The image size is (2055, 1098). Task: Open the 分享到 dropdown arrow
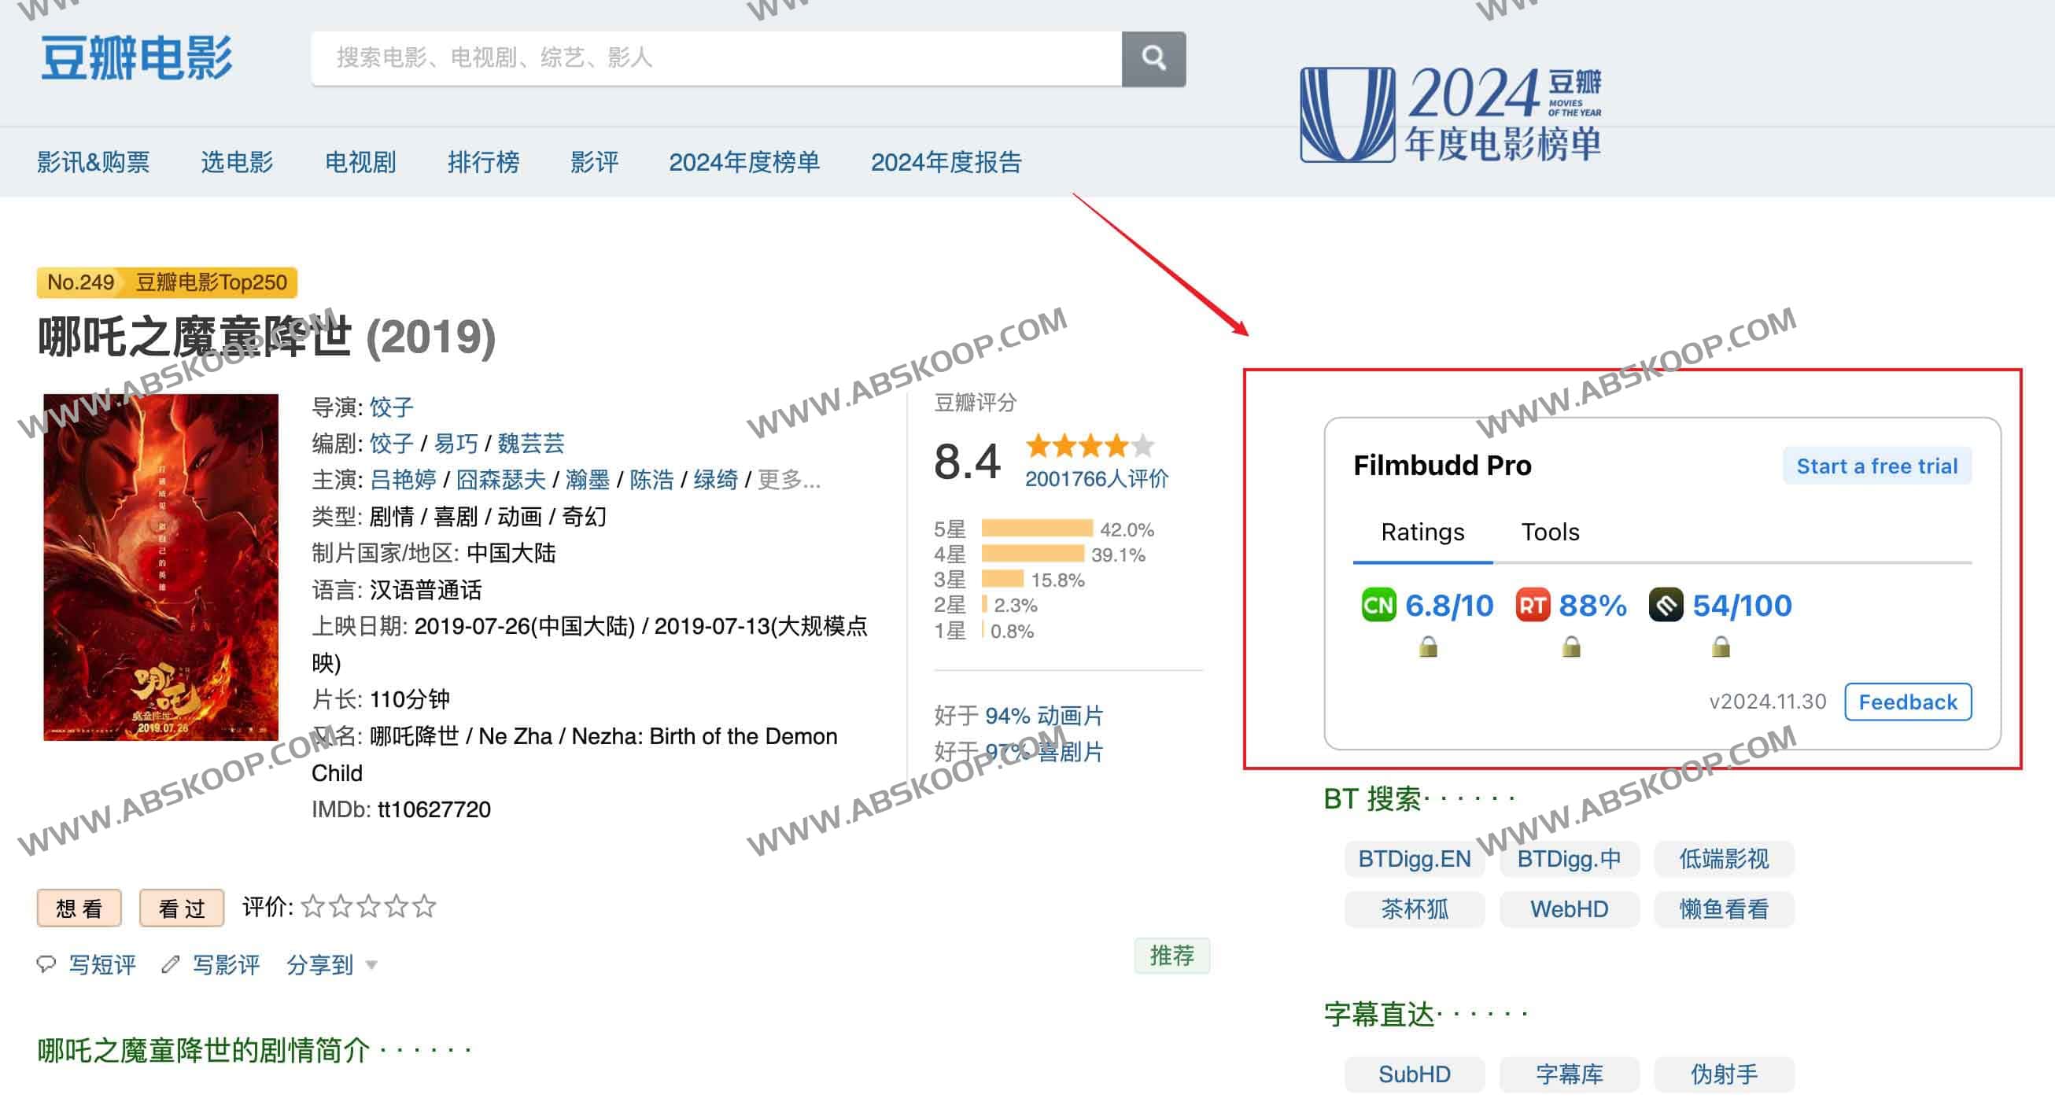click(371, 965)
